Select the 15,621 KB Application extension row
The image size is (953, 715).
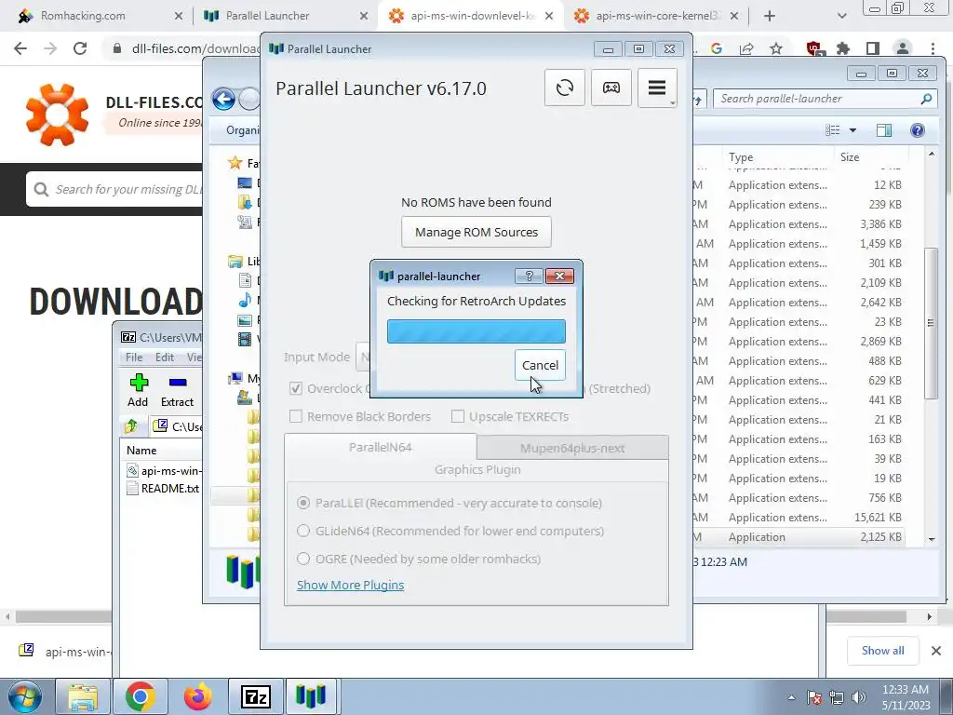798,518
